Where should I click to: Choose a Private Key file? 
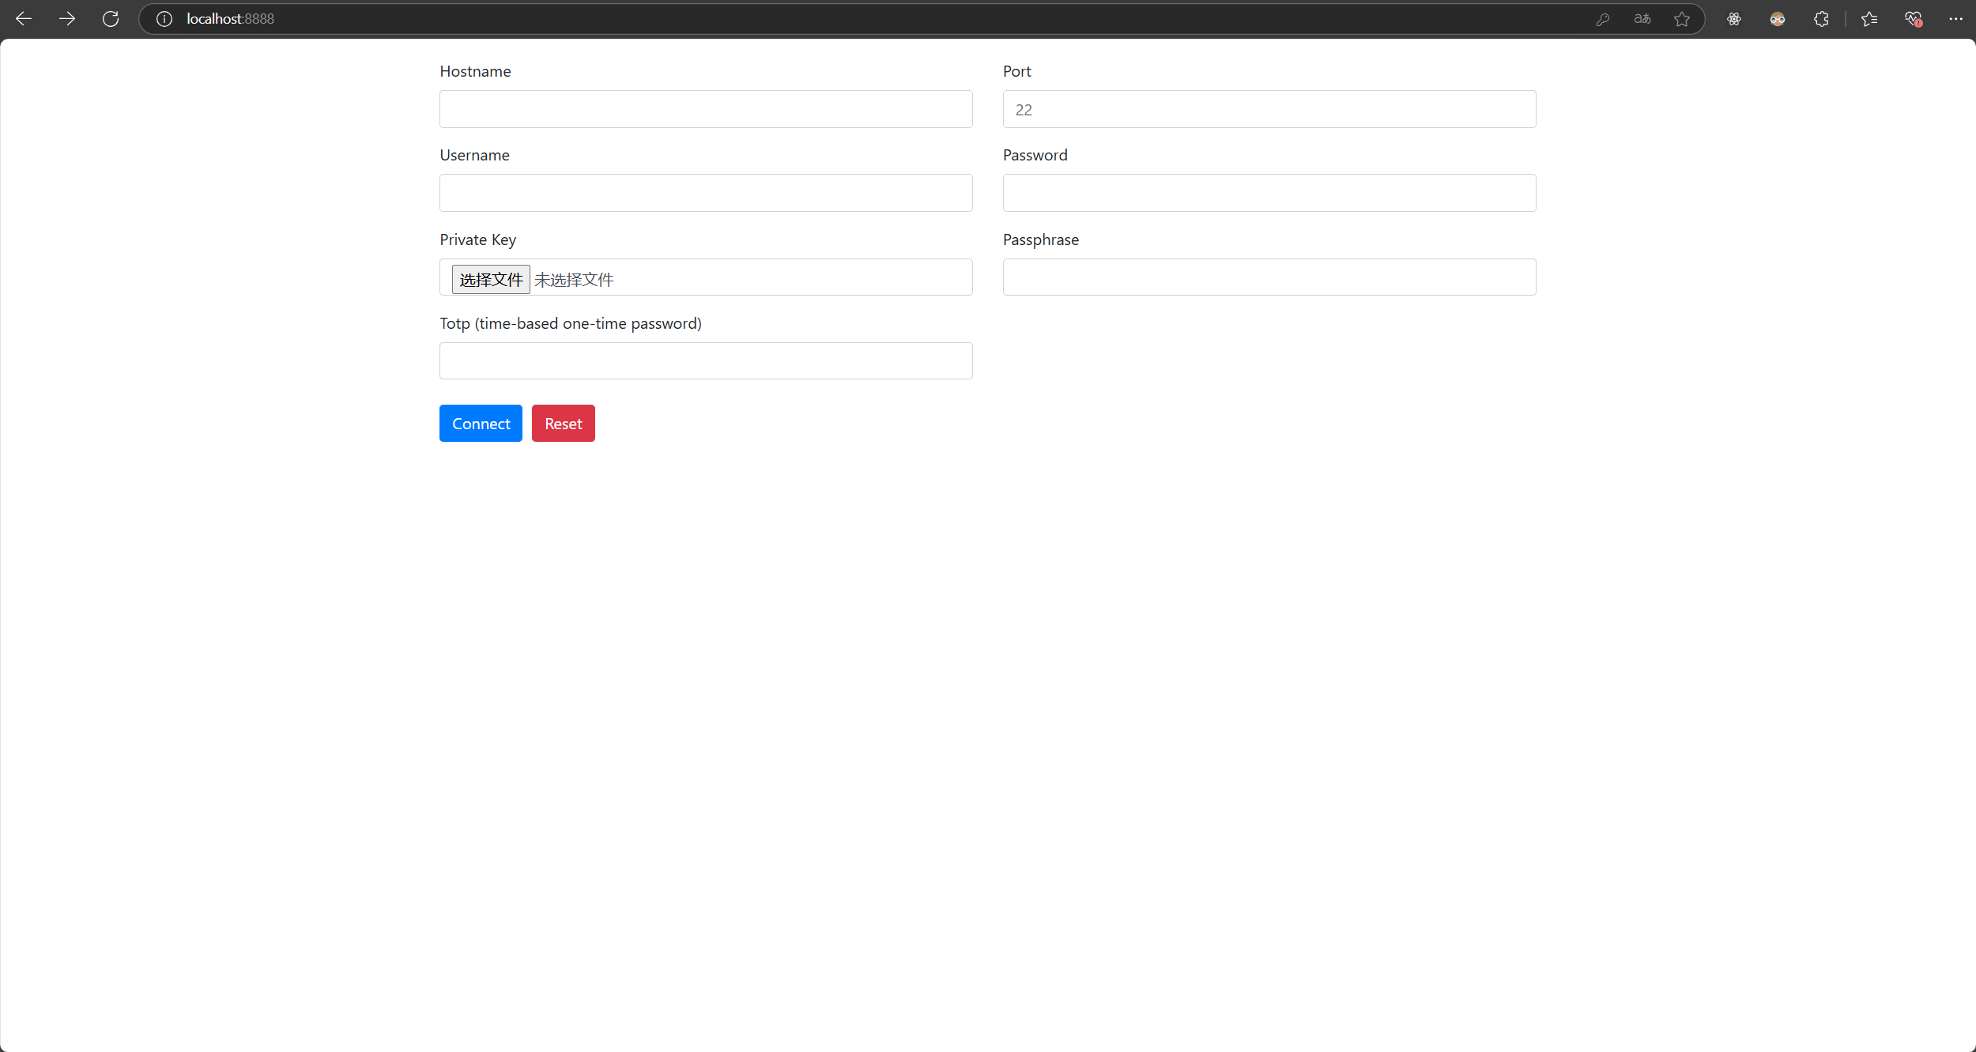tap(490, 278)
